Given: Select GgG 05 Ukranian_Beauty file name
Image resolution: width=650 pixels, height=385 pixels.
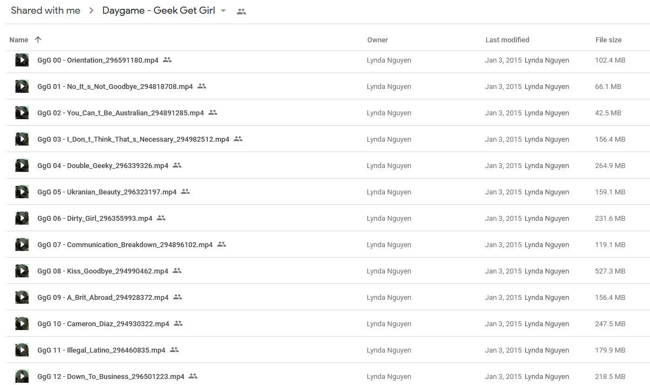Looking at the screenshot, I should [107, 192].
